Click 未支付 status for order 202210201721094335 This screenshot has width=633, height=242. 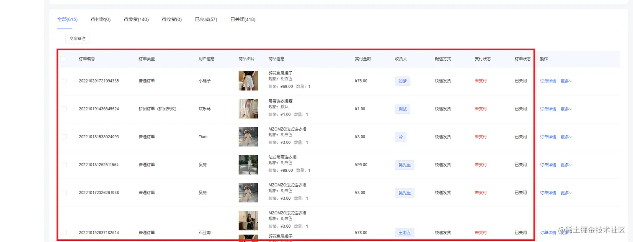coord(481,81)
